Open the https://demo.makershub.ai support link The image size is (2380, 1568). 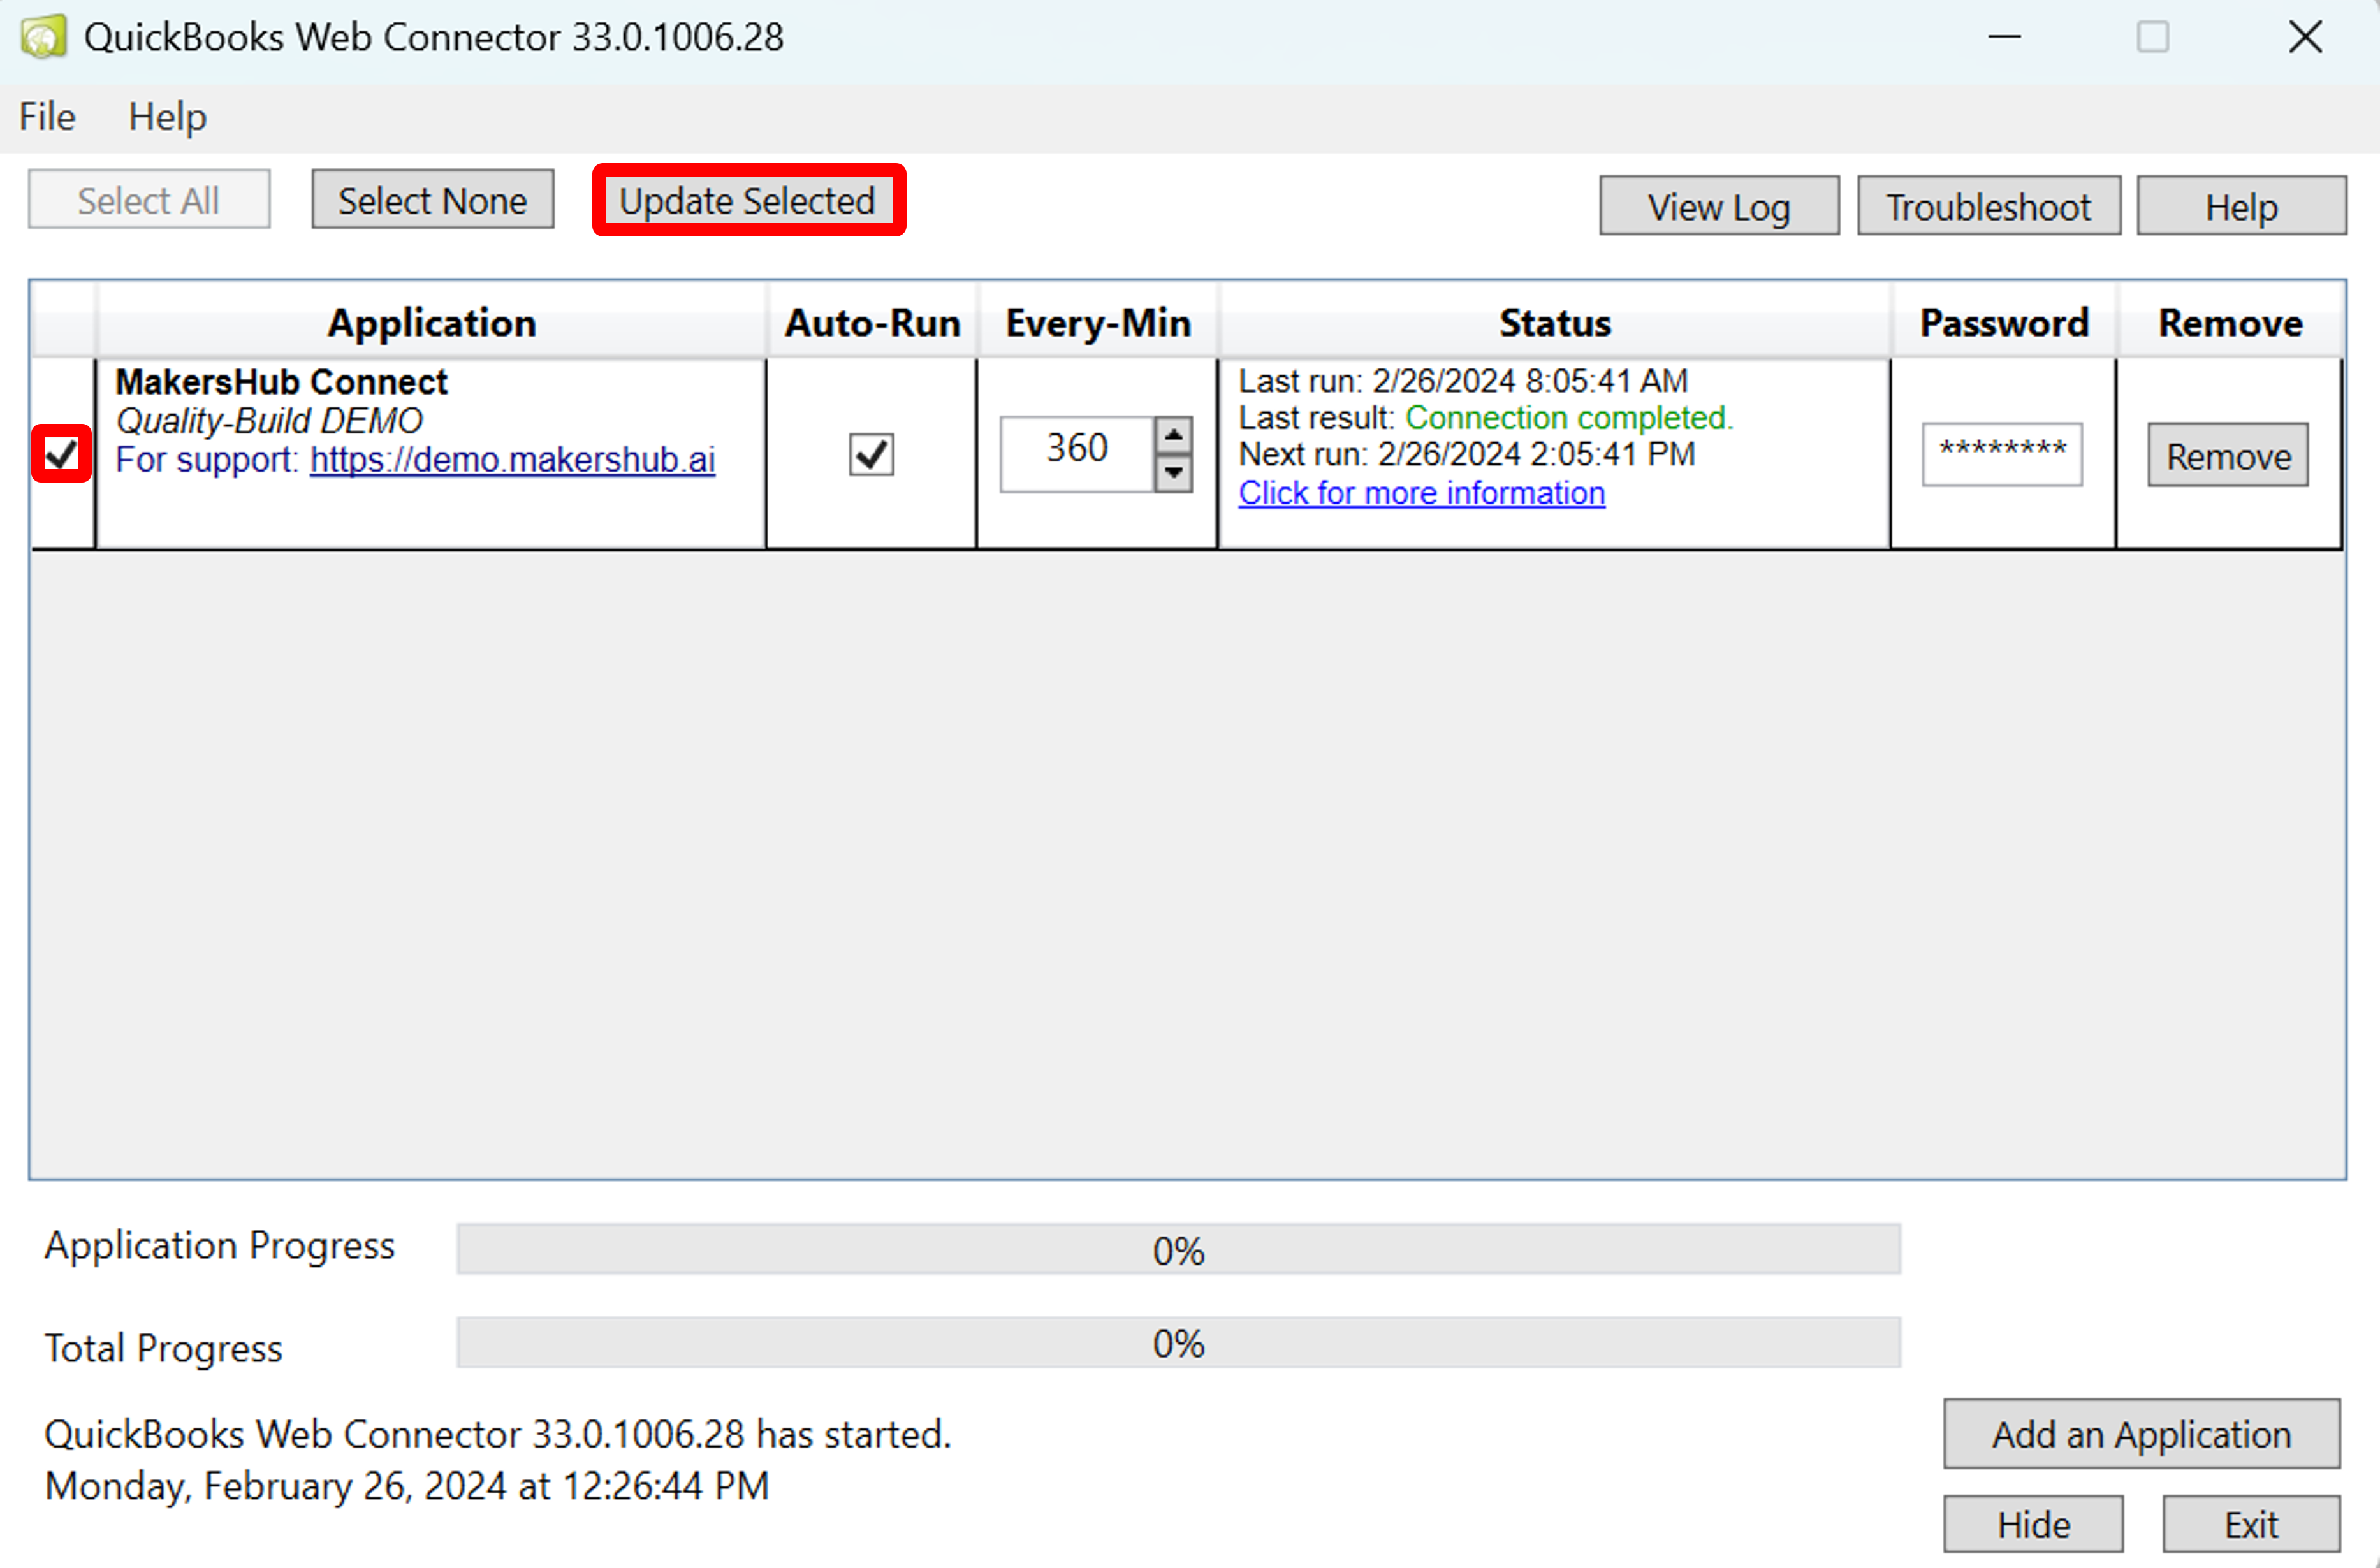pyautogui.click(x=512, y=459)
